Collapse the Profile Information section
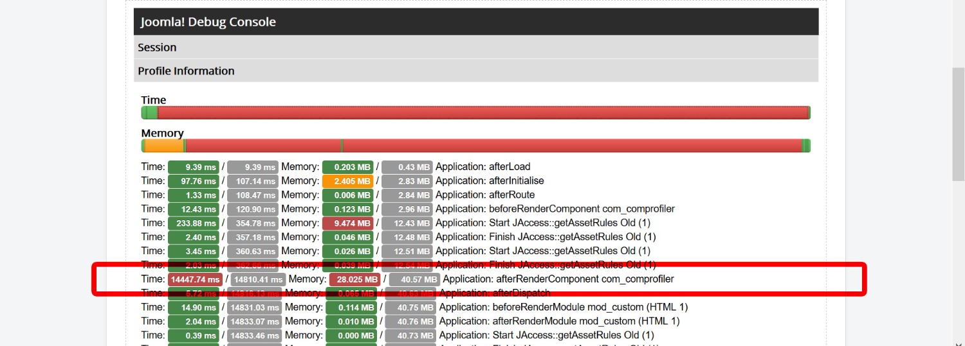Screen dimensions: 965x346 (x=476, y=71)
